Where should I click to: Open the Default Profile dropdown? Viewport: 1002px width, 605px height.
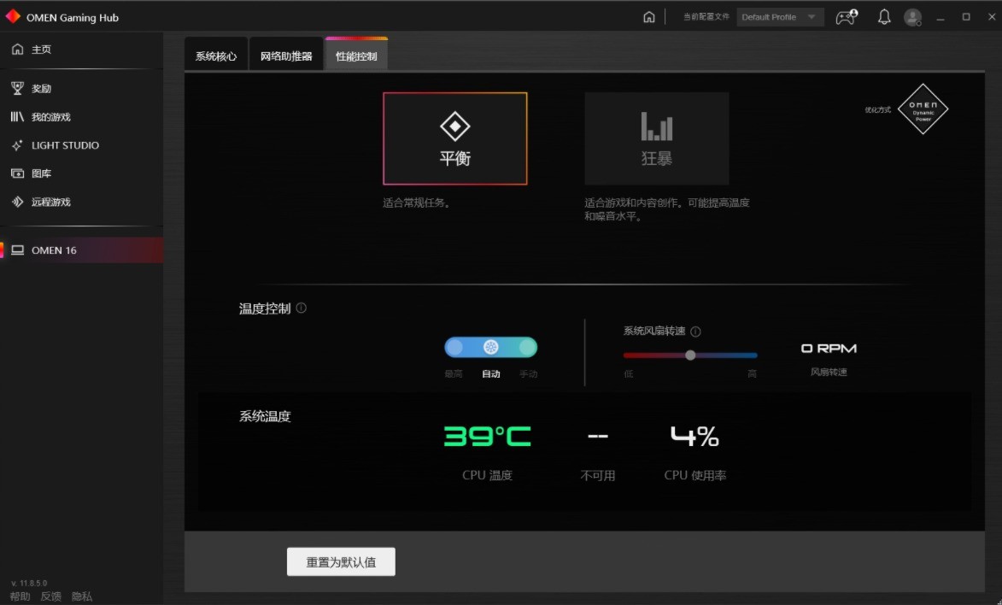[x=779, y=17]
